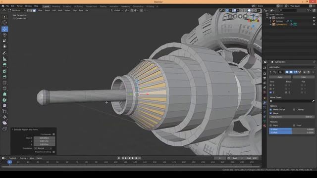Viewport: 317px width, 178px height.
Task: Collapse the Extrude Region and Move panel
Action: (x=12, y=130)
